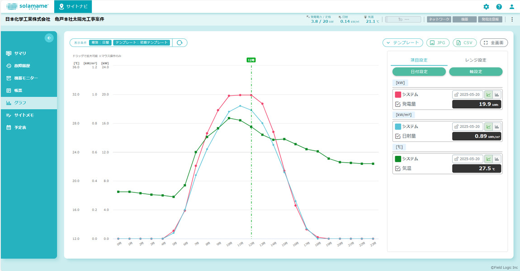
Task: Click the help question mark icon
Action: (x=499, y=7)
